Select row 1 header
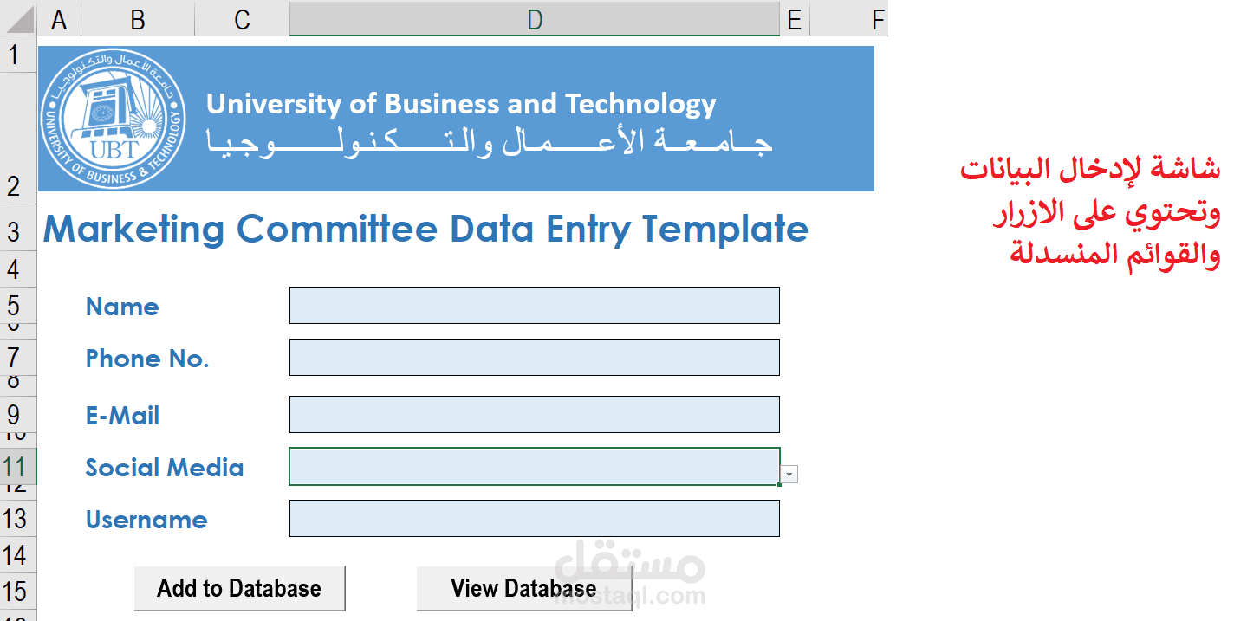 click(x=14, y=55)
